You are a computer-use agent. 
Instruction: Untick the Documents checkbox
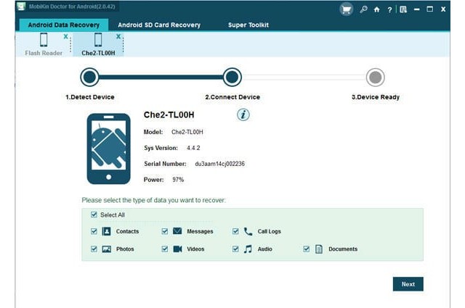click(x=307, y=249)
